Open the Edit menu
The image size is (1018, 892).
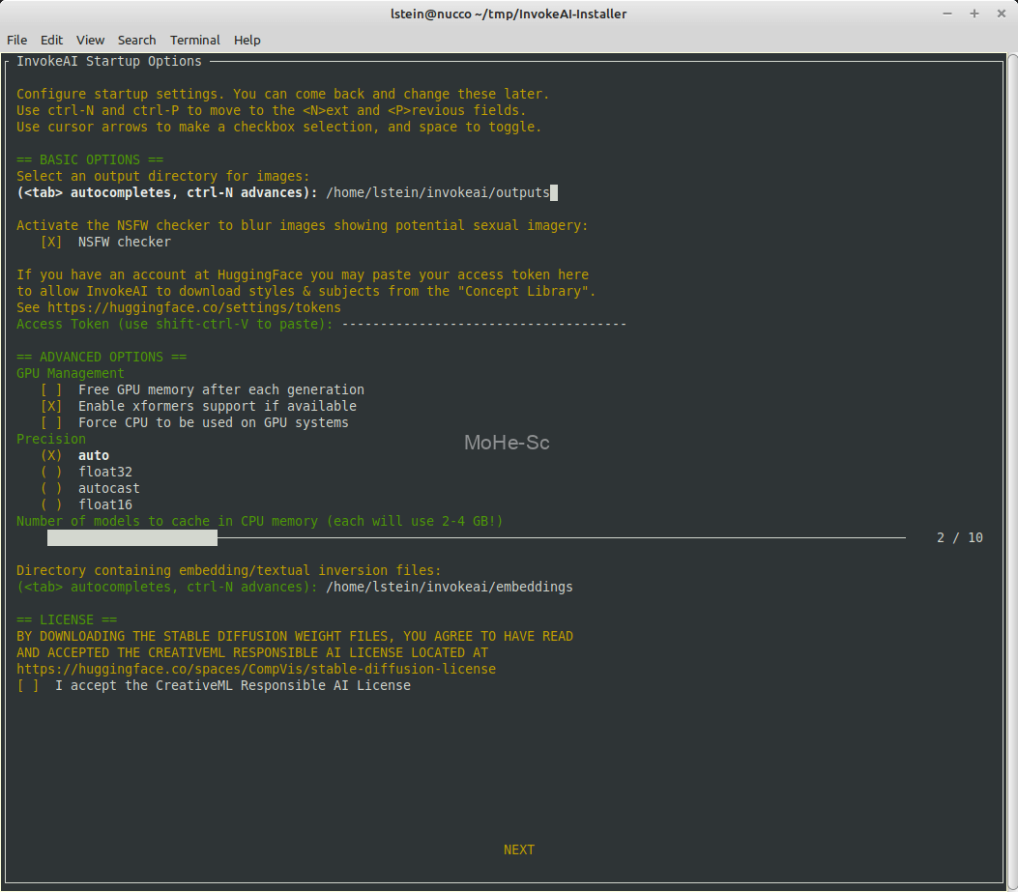51,40
